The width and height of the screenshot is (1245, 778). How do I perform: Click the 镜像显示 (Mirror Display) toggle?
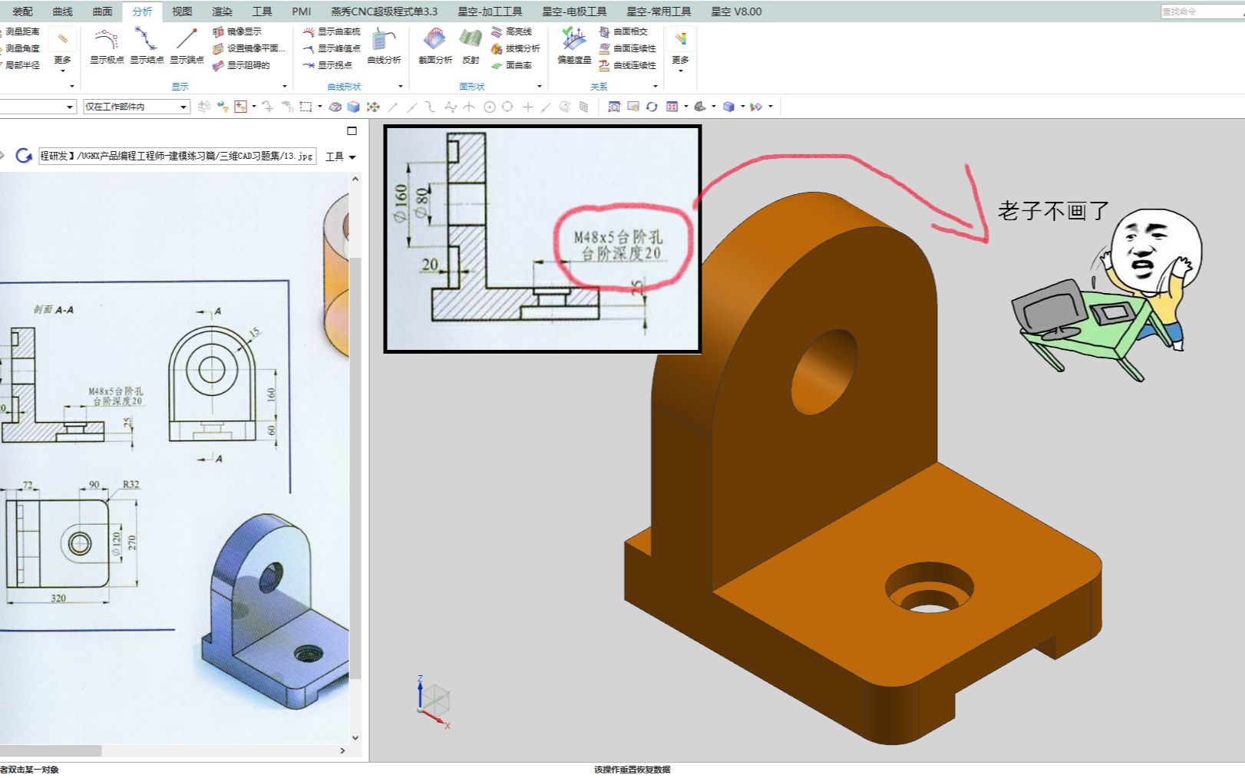click(x=237, y=31)
